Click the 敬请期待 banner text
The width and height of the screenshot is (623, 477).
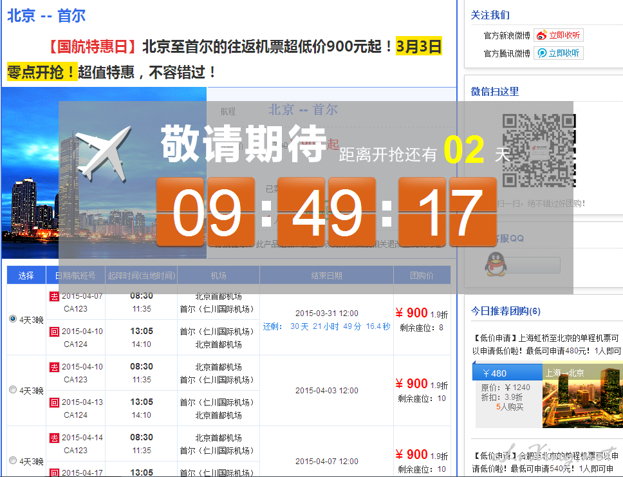click(244, 144)
